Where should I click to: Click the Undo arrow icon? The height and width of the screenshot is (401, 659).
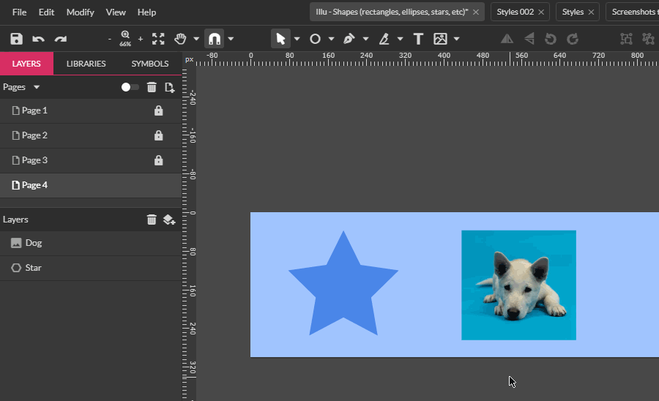coord(38,39)
